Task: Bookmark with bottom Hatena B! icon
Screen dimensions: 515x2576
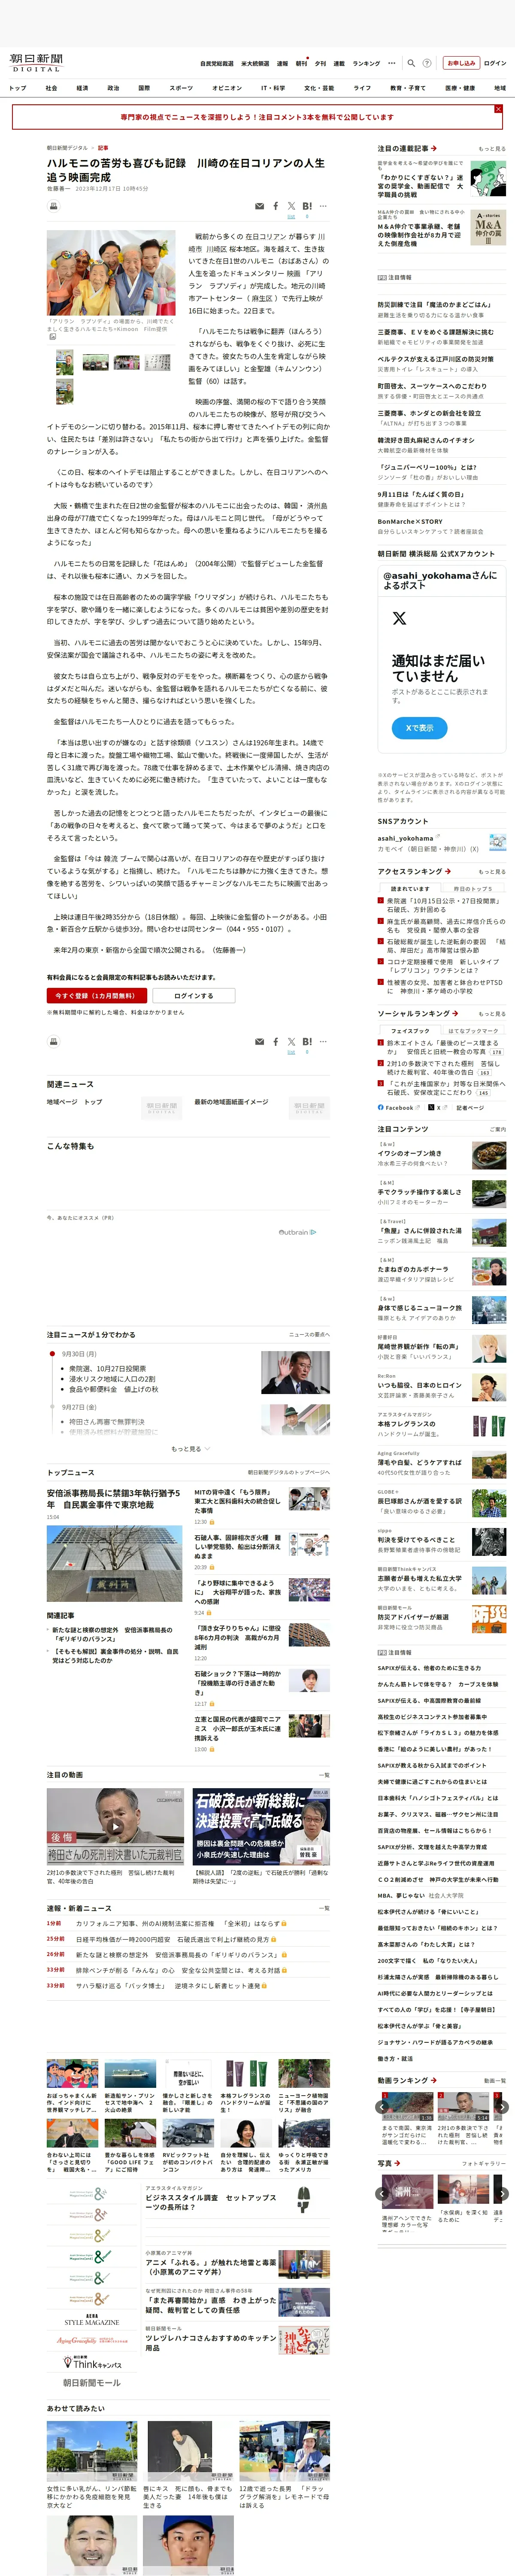Action: (307, 1041)
